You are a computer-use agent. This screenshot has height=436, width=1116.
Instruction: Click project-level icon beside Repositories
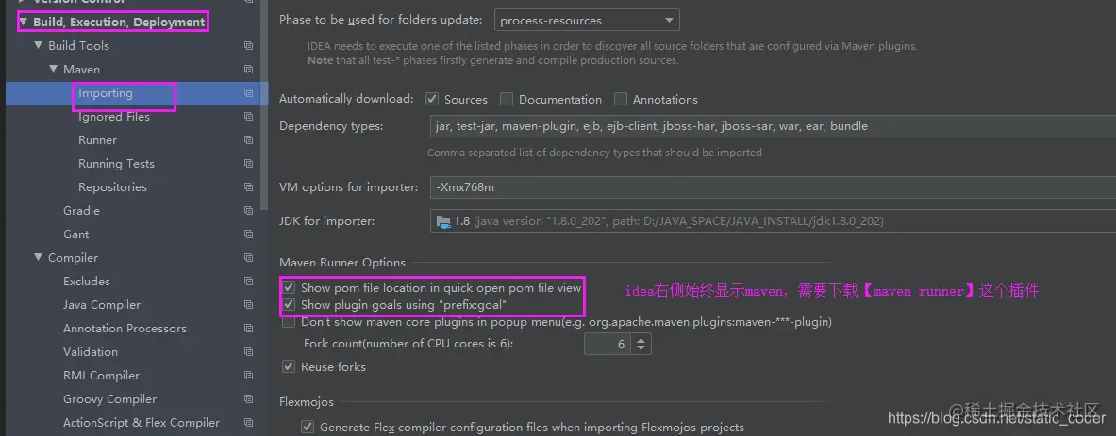coord(248,187)
